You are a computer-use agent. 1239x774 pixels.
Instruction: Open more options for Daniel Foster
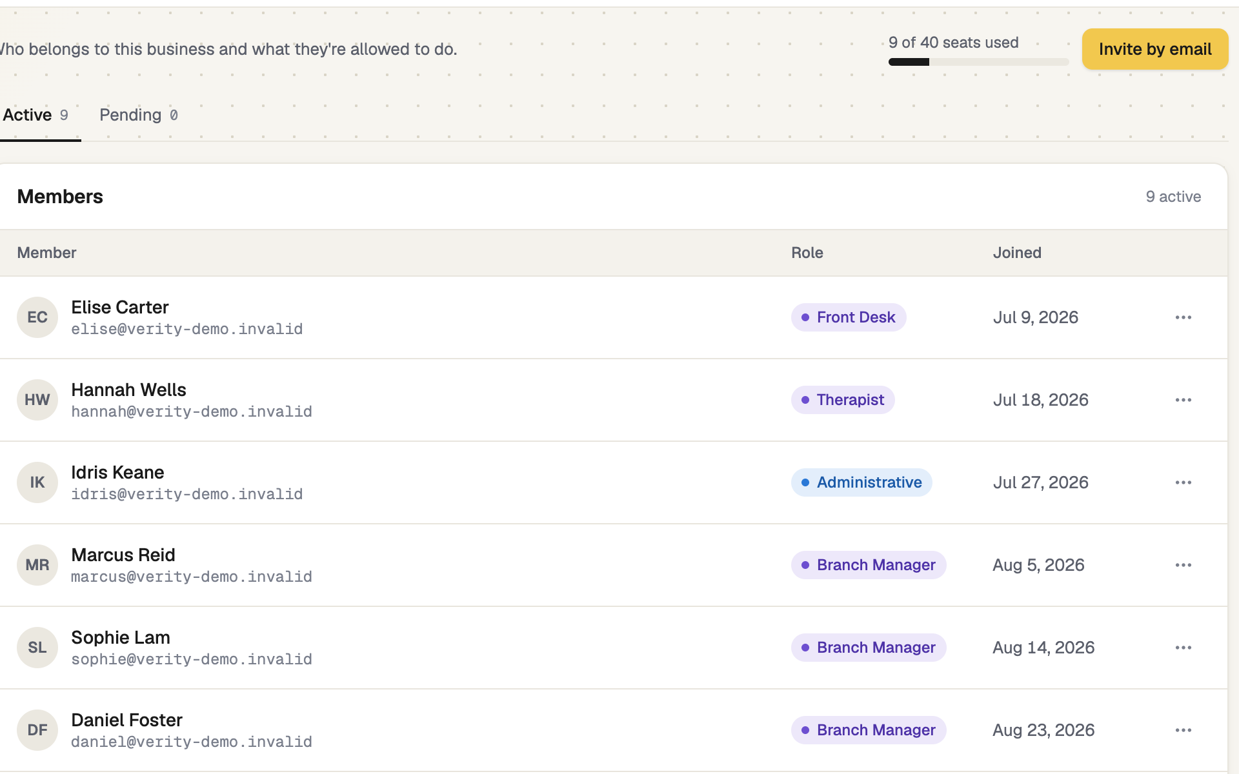pos(1183,730)
